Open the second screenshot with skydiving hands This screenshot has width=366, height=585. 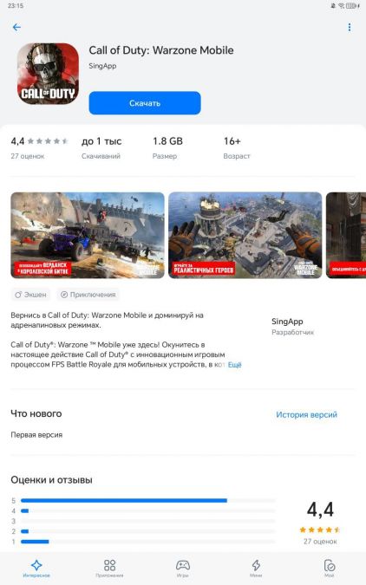pyautogui.click(x=245, y=235)
